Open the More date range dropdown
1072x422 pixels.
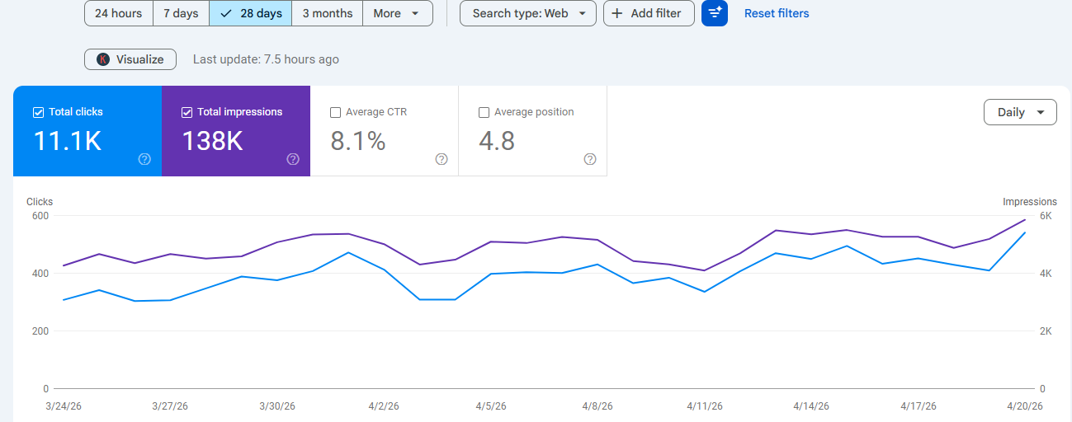point(397,13)
